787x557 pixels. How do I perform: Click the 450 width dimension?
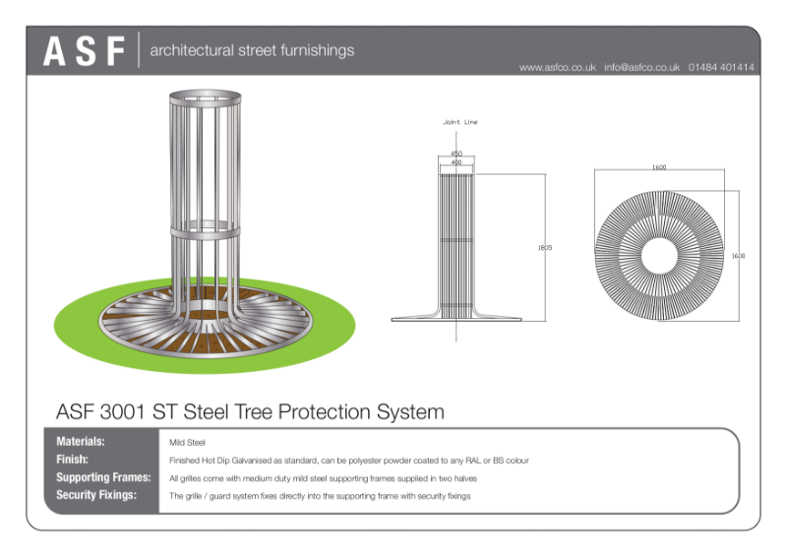tap(456, 154)
